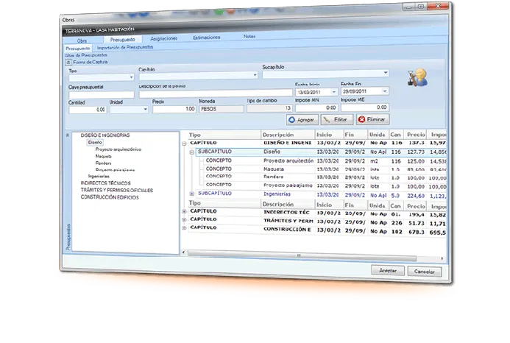The image size is (510, 343).
Task: Expand the CONSTRUCCIÓN E capítulo row
Action: coord(184,228)
